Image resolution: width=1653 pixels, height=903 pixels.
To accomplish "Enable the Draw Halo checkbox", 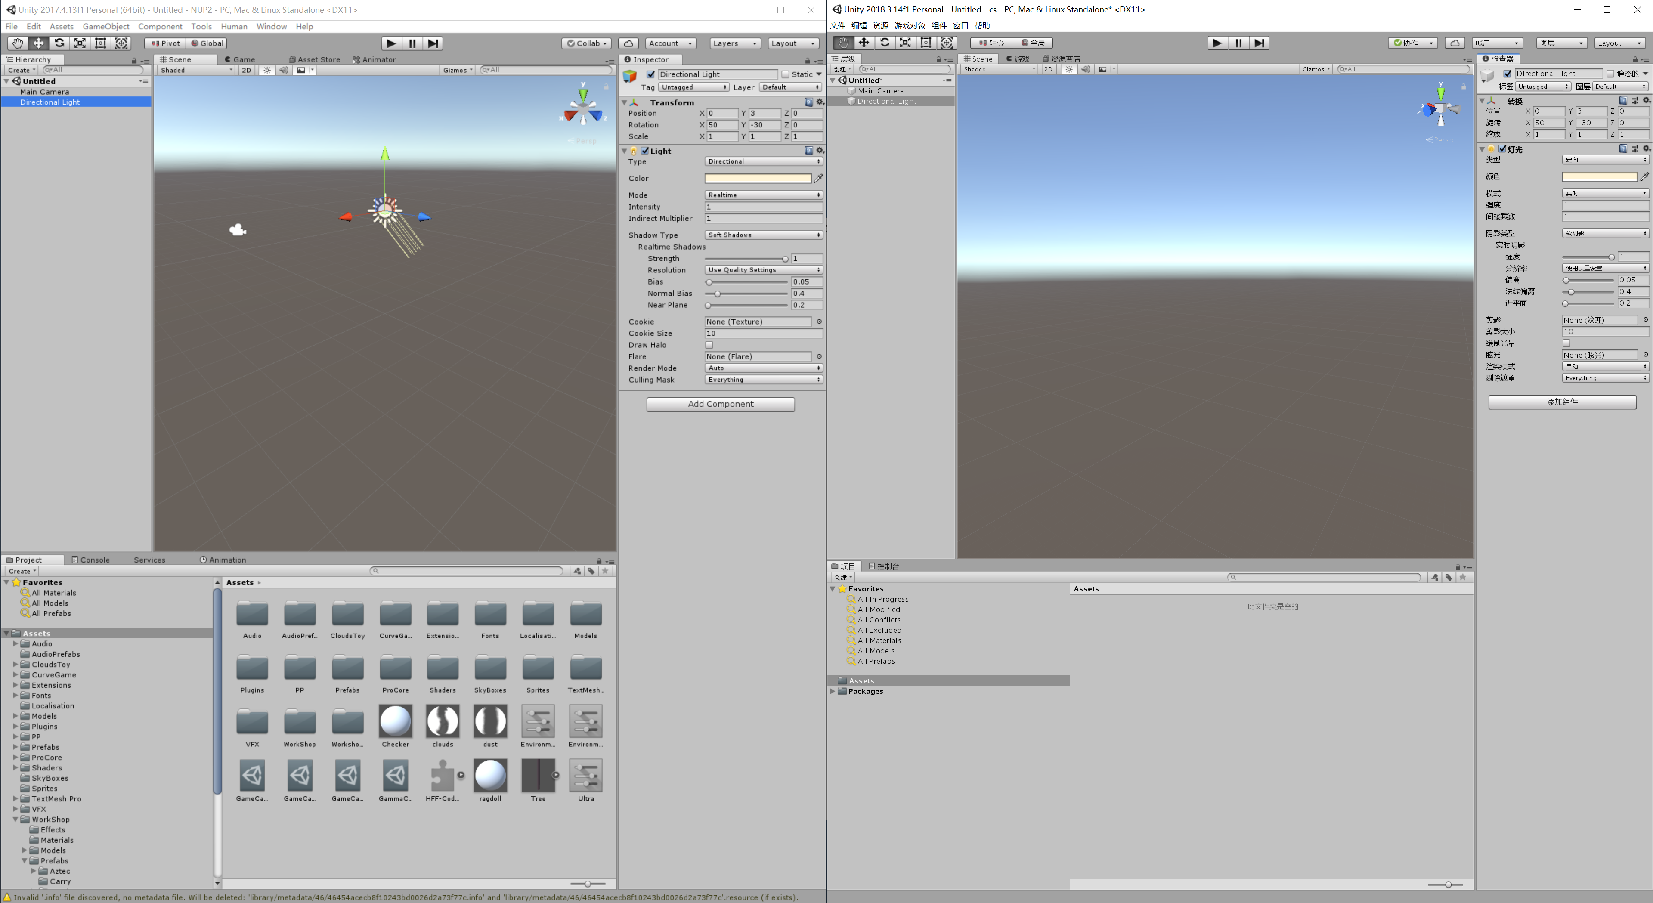I will (709, 345).
